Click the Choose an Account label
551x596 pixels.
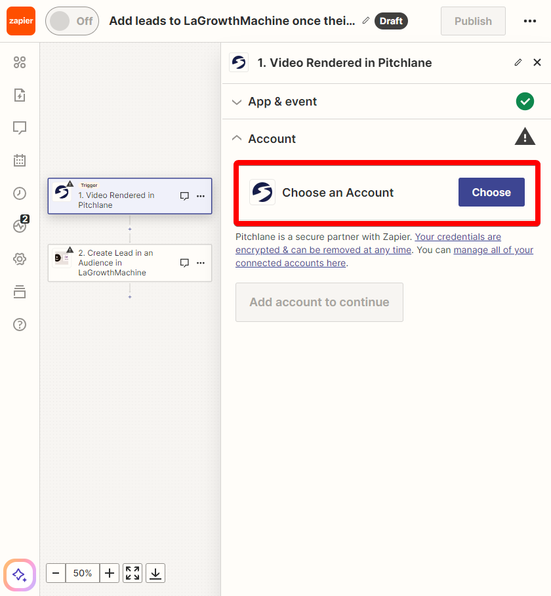coord(338,193)
